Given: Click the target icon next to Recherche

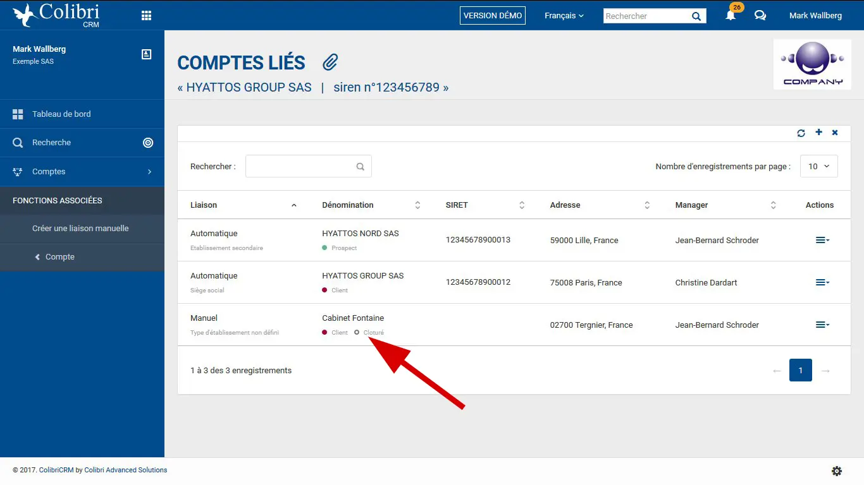Looking at the screenshot, I should click(148, 143).
